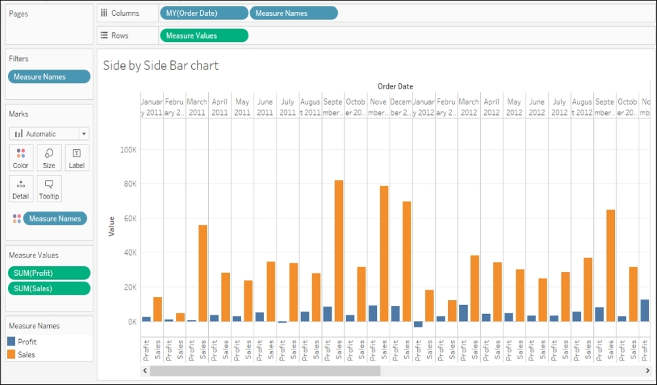
Task: Click the left arrow of horizontal scrollbar
Action: 145,371
